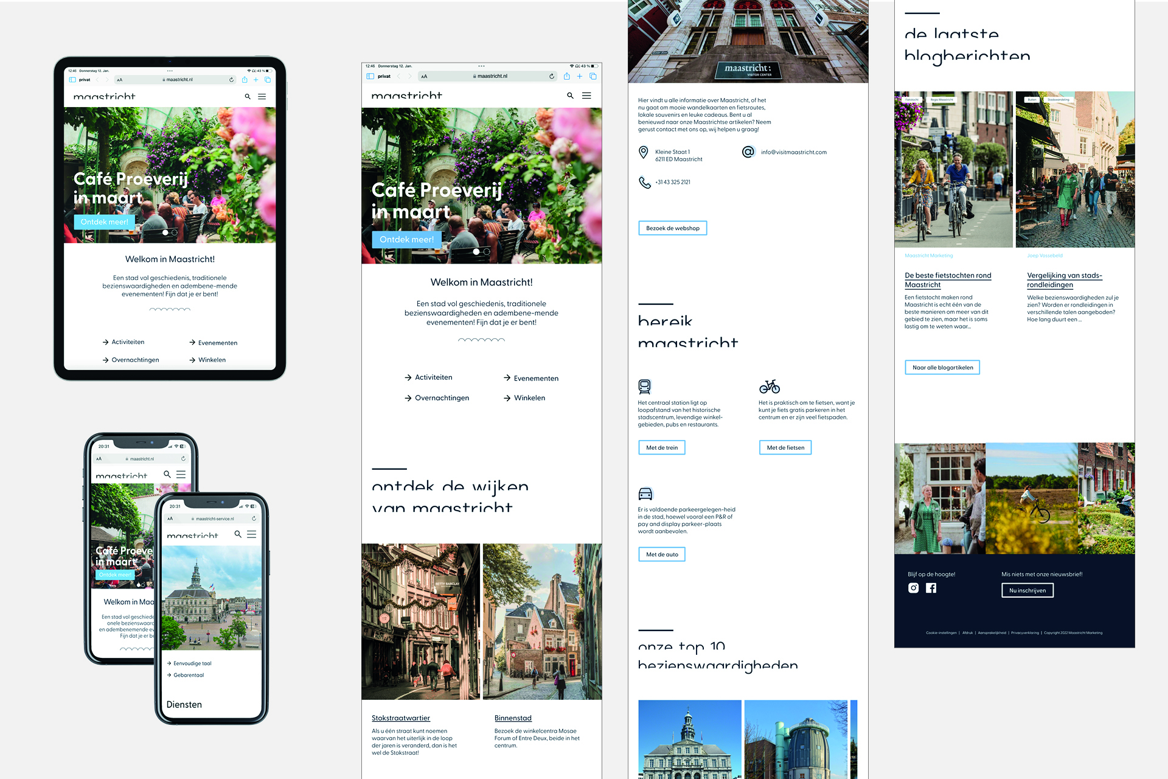Open 'Winkelen' link on the framed iPad
This screenshot has height=779, width=1168.
tap(207, 360)
